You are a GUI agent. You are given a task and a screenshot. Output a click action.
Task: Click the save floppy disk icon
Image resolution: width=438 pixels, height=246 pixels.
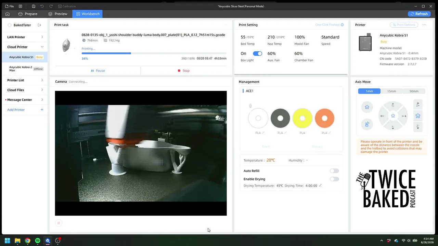click(34, 6)
